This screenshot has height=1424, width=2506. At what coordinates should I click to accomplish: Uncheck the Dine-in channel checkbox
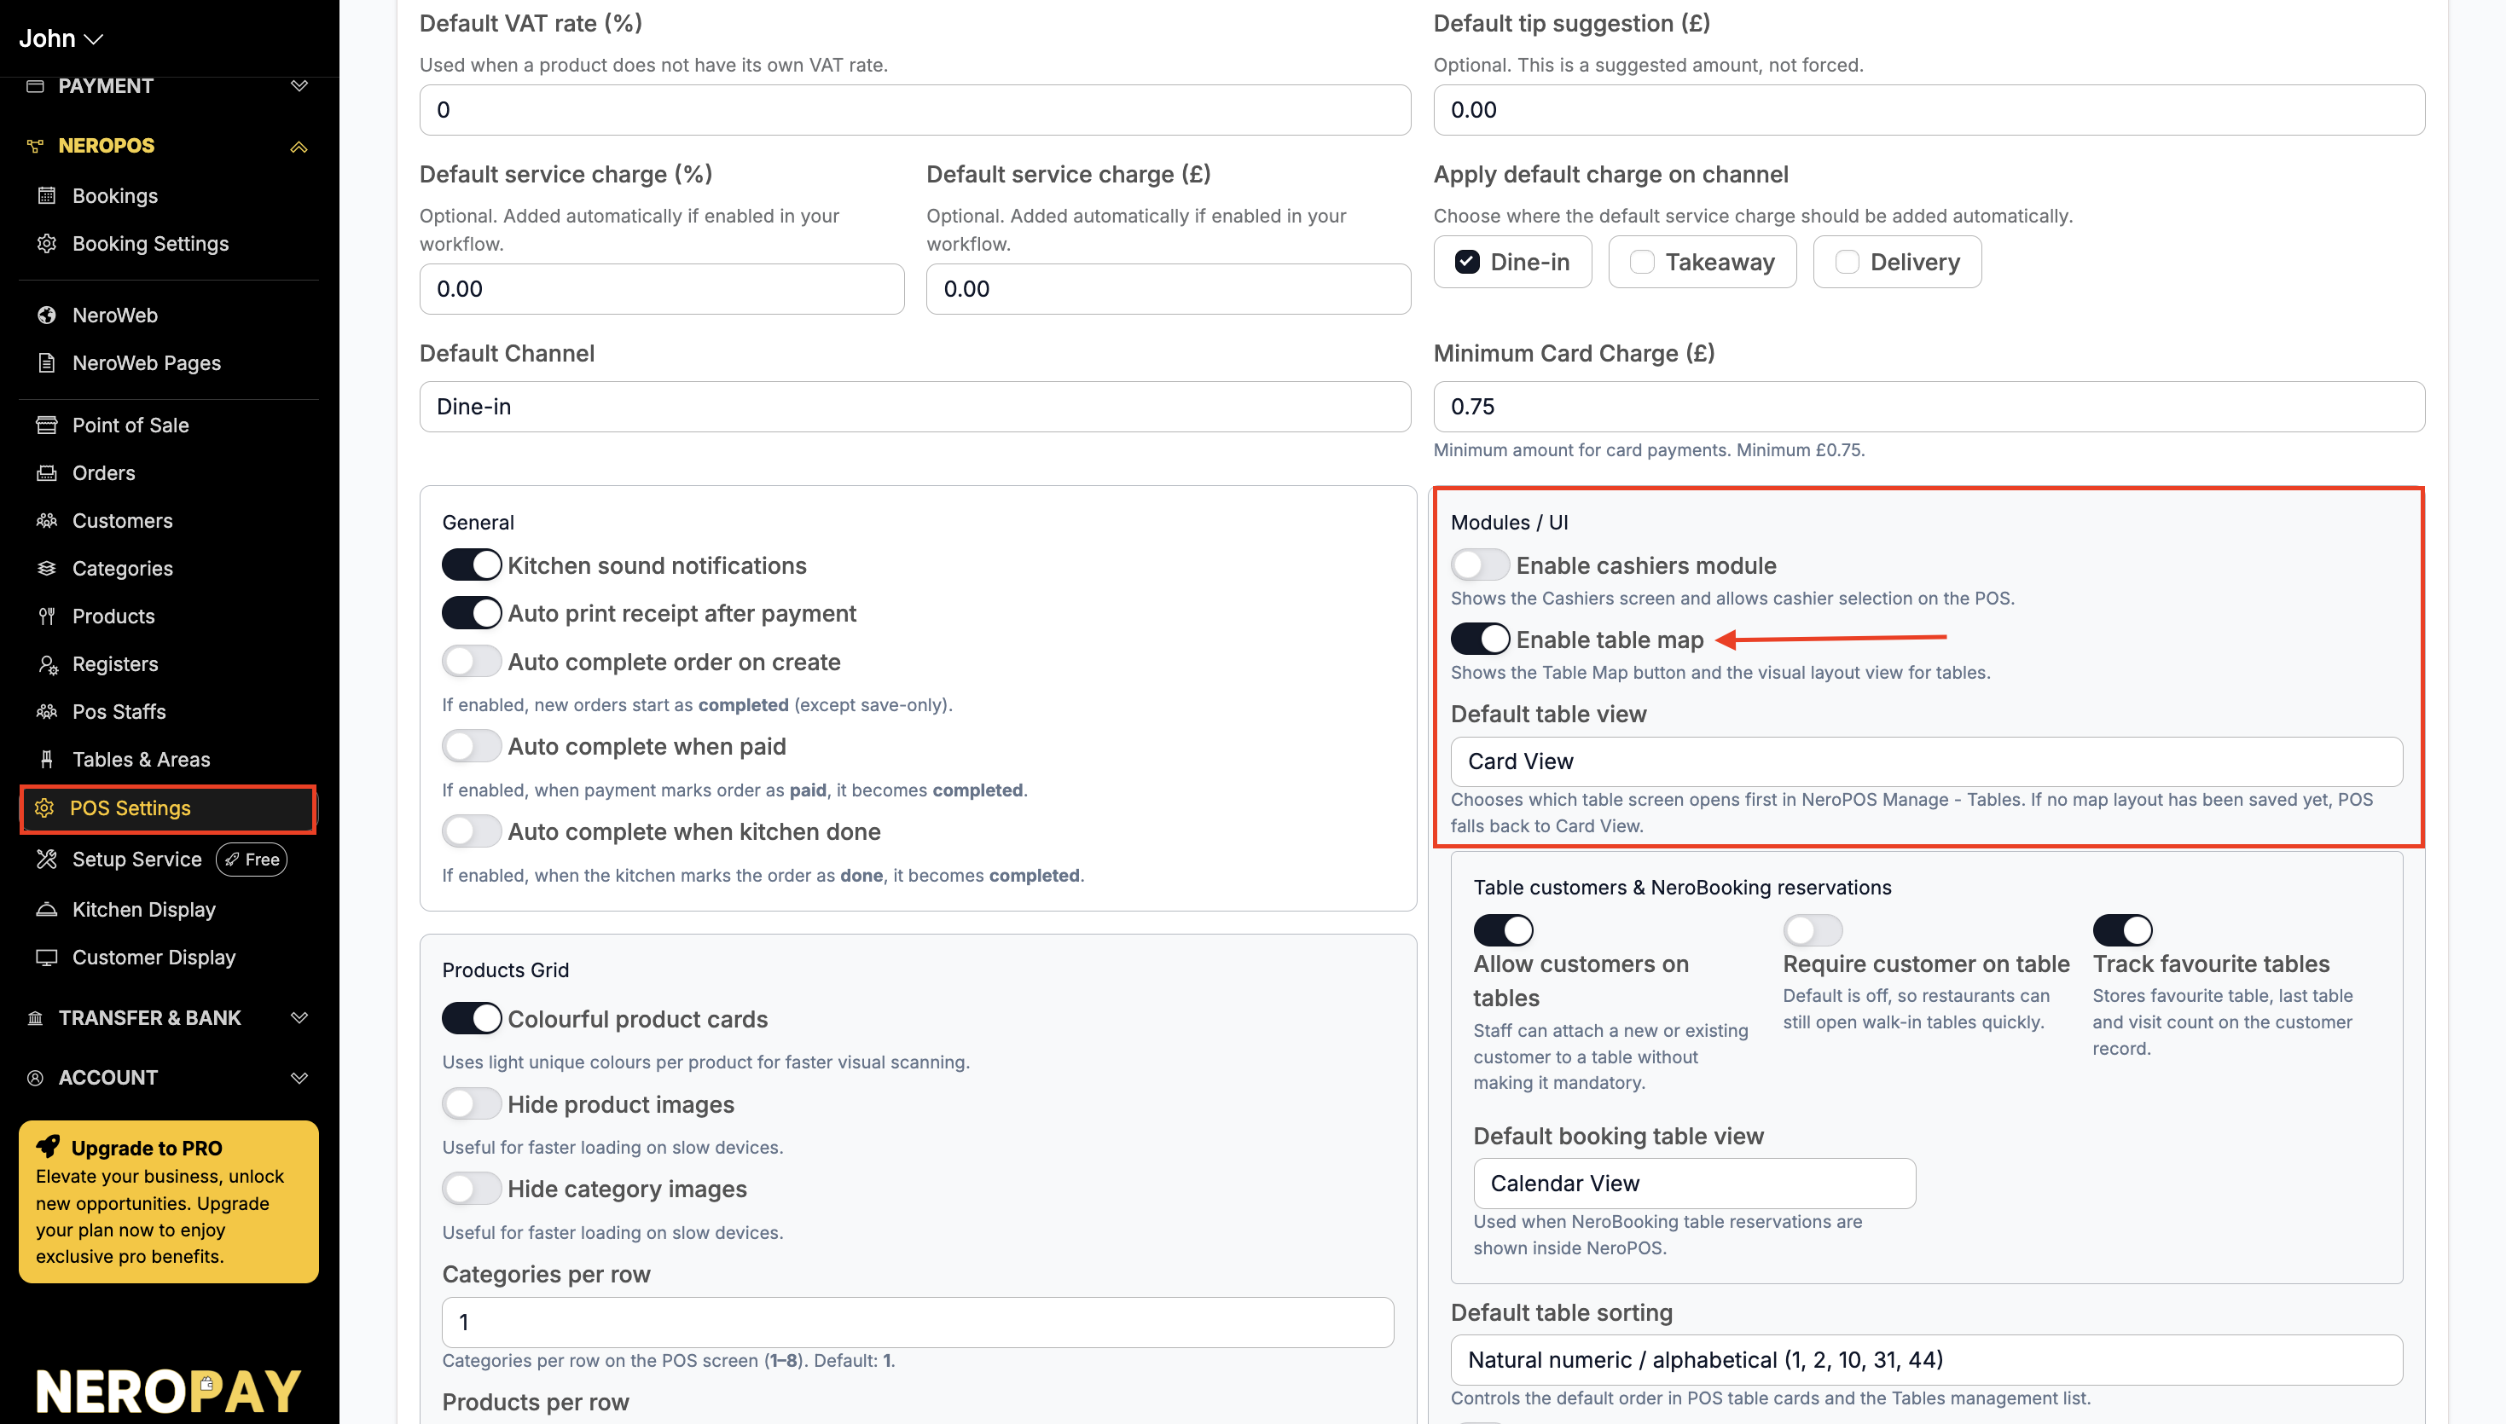tap(1466, 262)
